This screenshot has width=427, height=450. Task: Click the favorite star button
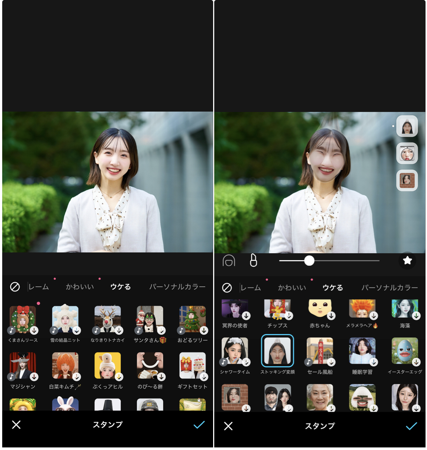(x=407, y=261)
